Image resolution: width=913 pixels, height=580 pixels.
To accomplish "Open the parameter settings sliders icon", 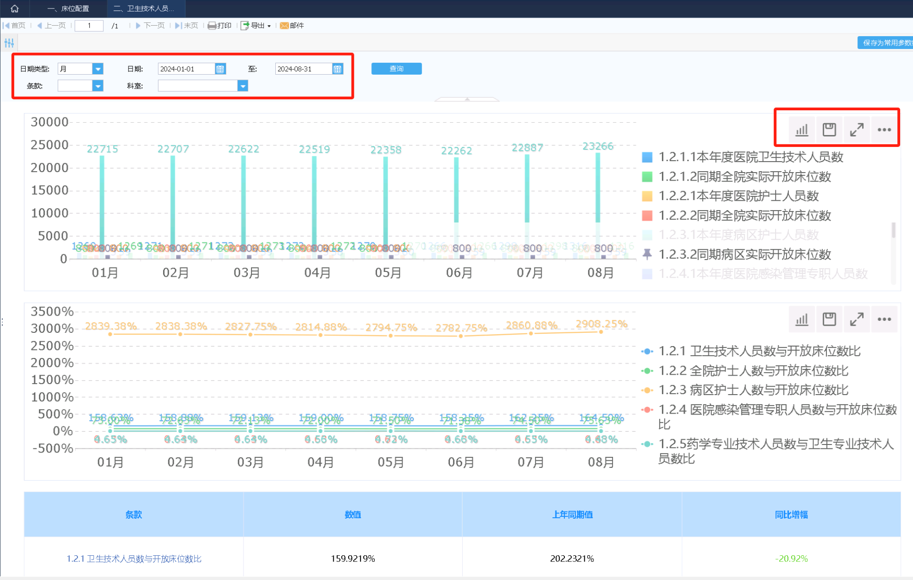I will coord(9,43).
